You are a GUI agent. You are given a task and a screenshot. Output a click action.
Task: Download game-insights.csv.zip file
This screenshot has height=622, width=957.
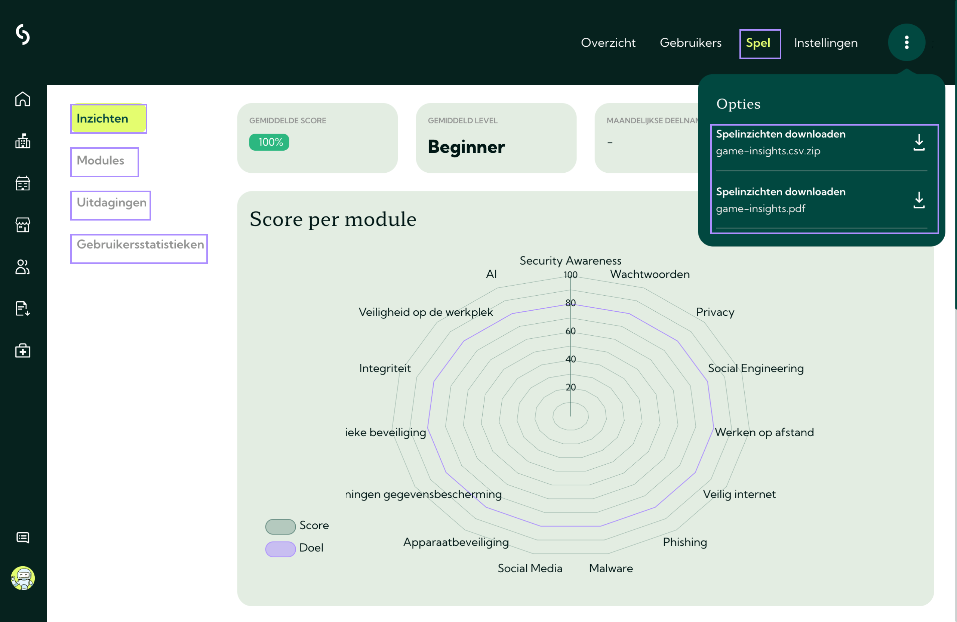coord(824,143)
